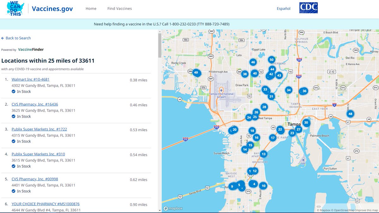Screen dimensions: 379x213
Task: Select map marker 30
Action: 306,123
